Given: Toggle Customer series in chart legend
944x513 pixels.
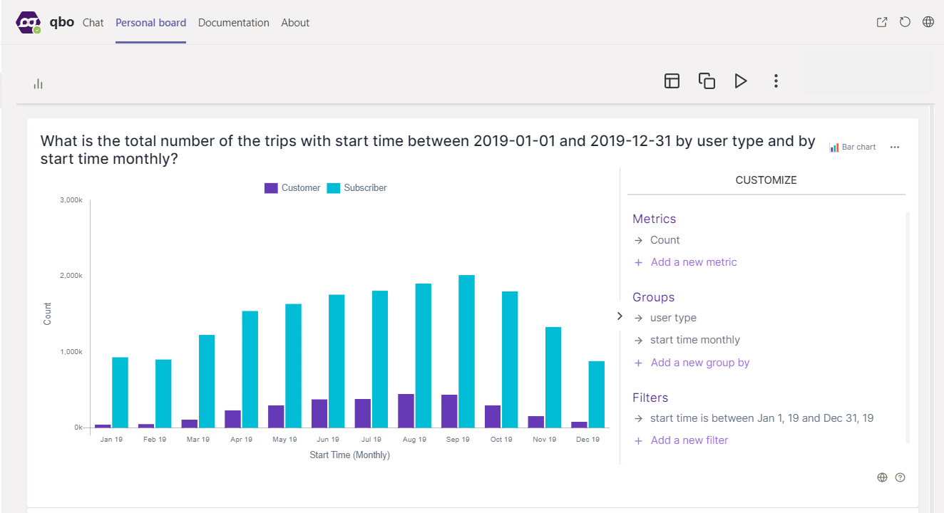Looking at the screenshot, I should click(292, 188).
